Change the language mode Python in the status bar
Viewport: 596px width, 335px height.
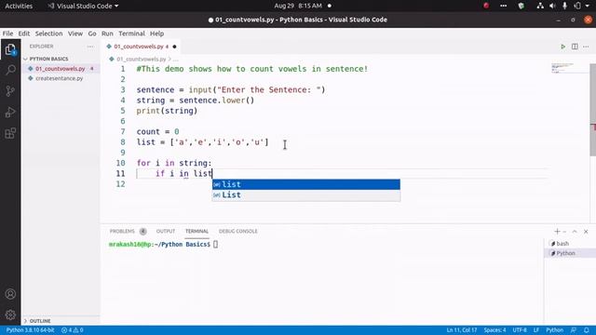(555, 330)
